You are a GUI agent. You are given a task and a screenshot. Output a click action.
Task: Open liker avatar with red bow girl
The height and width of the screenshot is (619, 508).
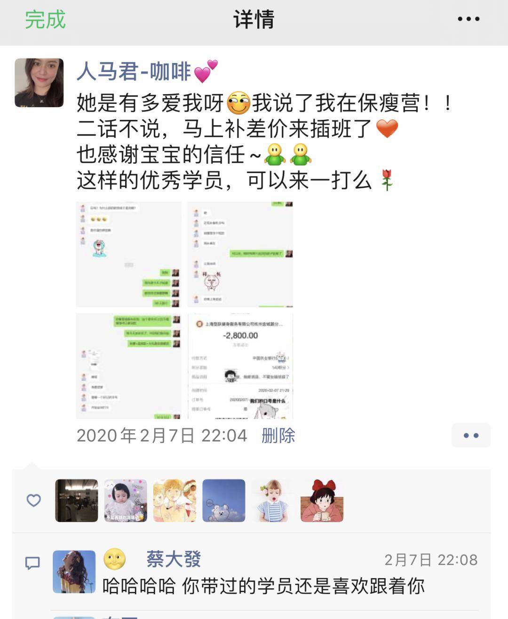[x=322, y=500]
